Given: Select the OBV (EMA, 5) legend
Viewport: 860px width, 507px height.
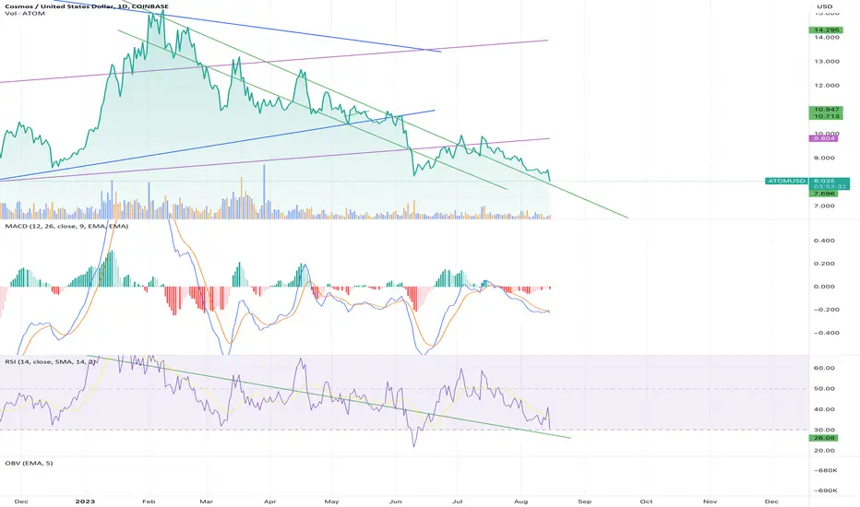Looking at the screenshot, I should 30,463.
